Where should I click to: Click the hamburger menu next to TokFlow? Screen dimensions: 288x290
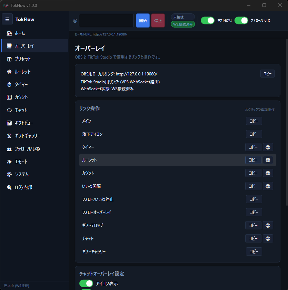pyautogui.click(x=7, y=19)
